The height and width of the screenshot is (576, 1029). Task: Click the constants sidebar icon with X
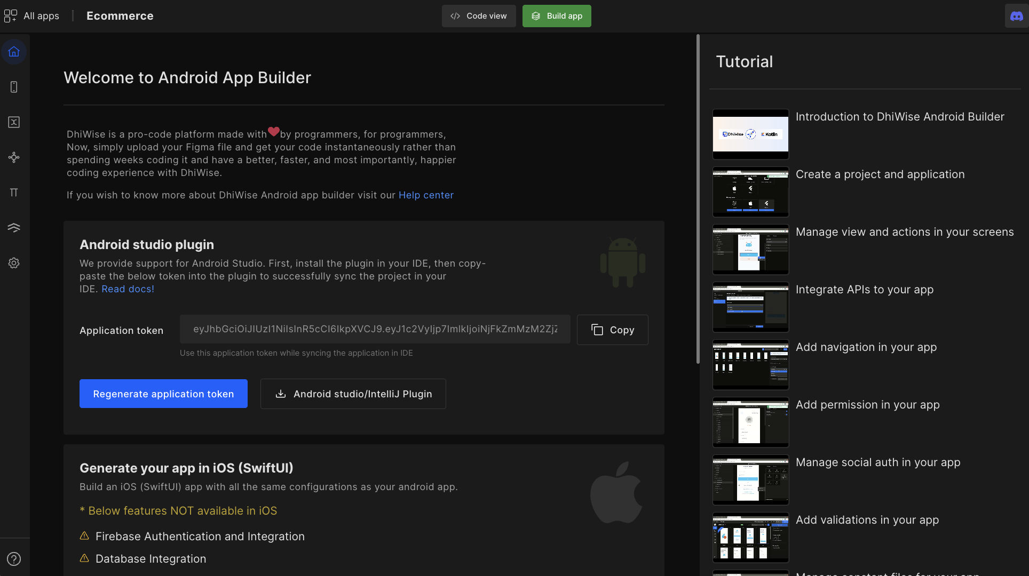(x=14, y=122)
